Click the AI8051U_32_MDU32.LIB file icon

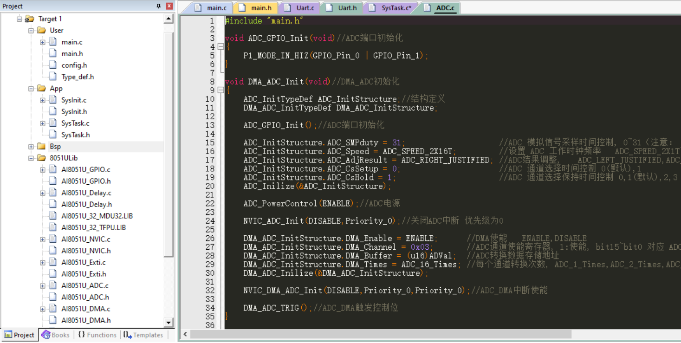tap(53, 216)
